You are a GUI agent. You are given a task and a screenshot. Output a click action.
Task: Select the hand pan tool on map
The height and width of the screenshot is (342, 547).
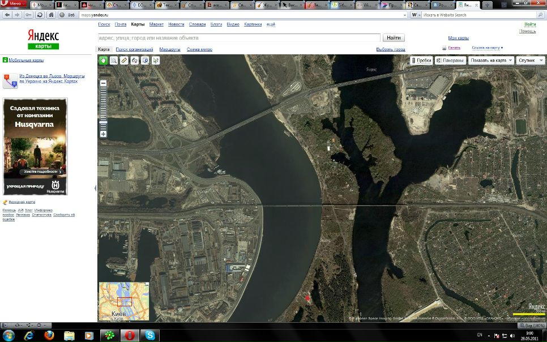[104, 60]
